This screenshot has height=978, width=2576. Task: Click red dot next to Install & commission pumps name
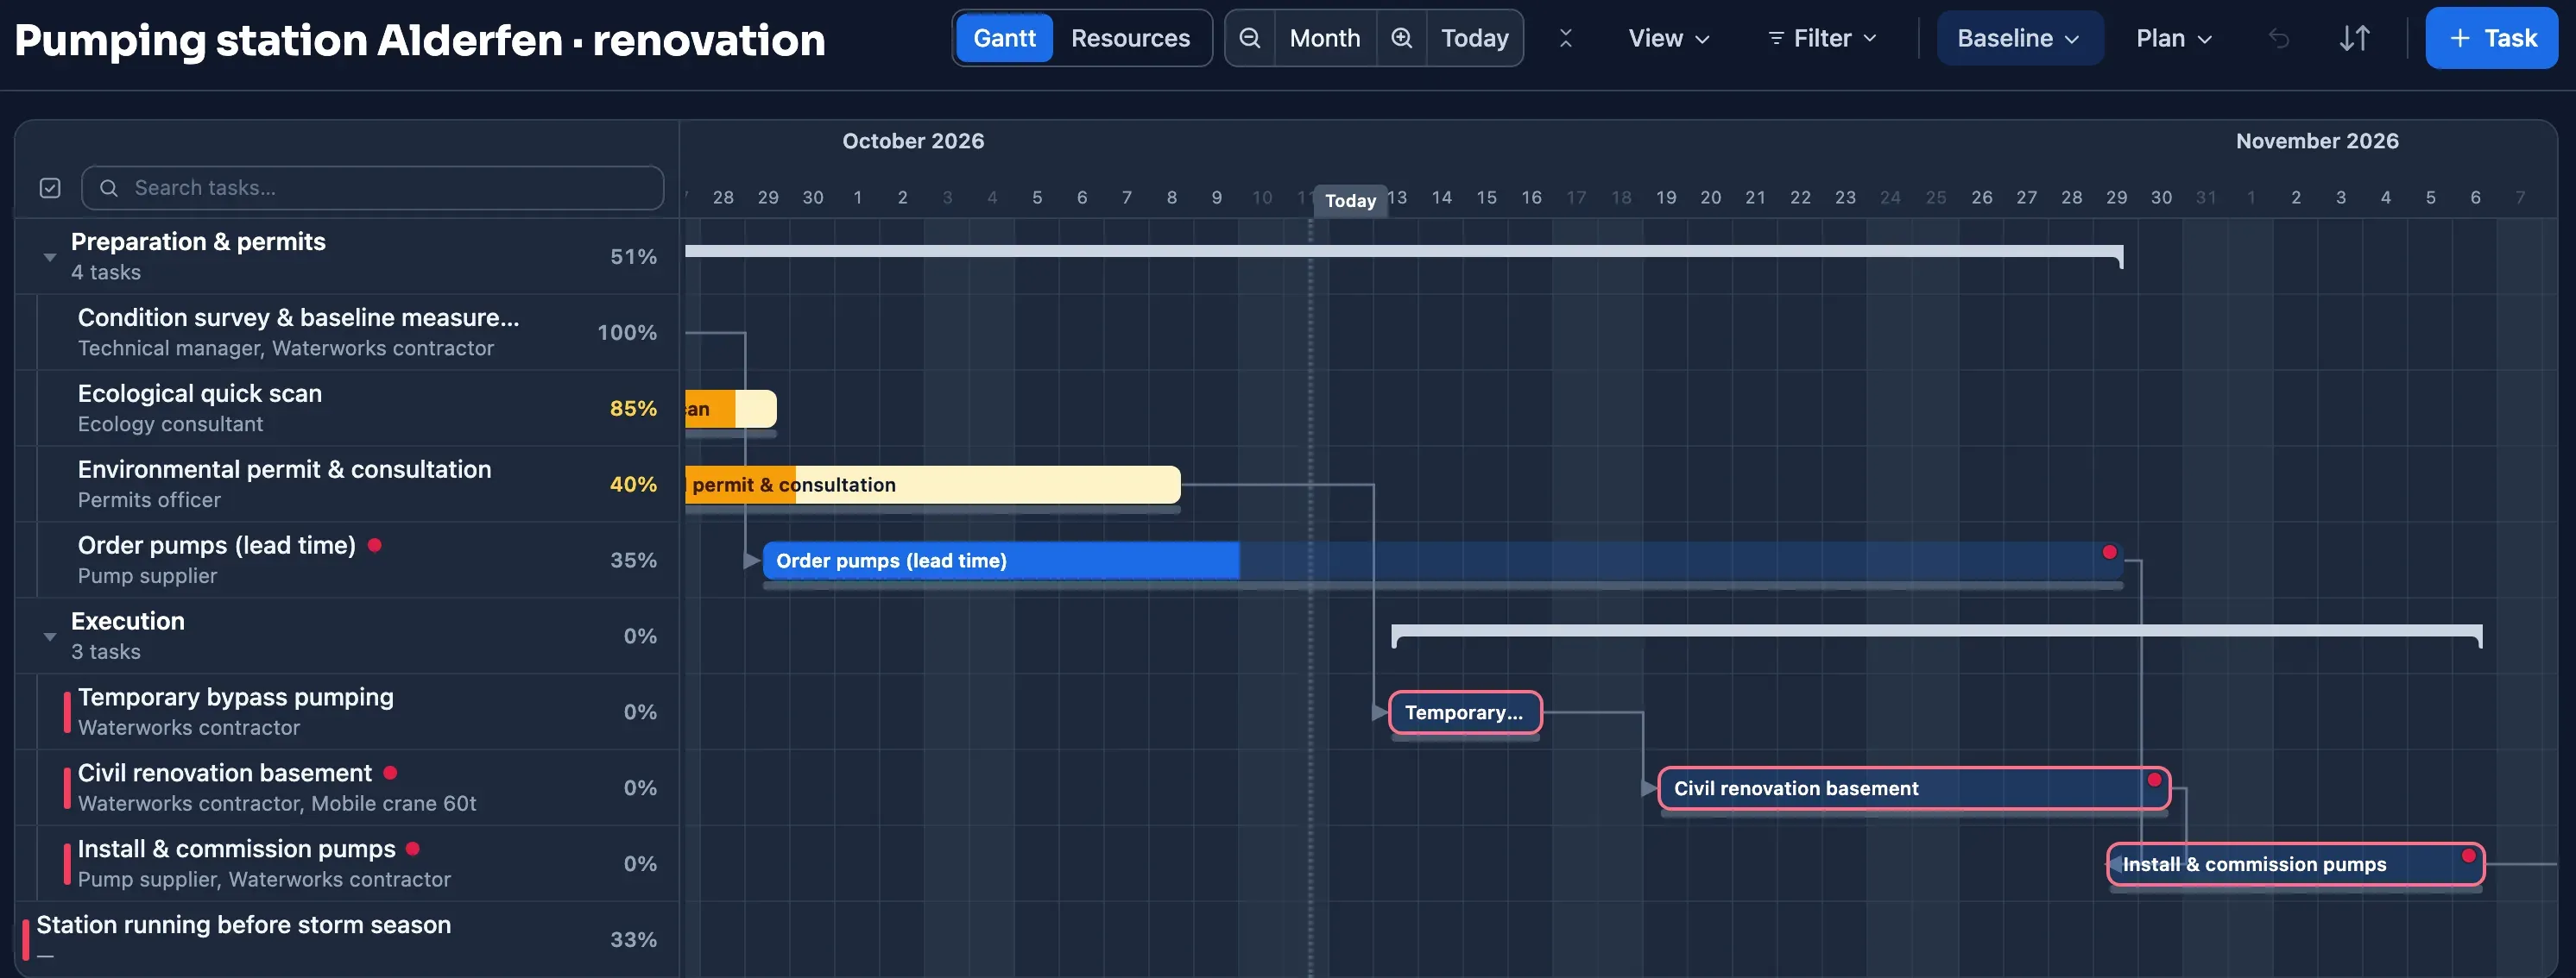tap(412, 848)
